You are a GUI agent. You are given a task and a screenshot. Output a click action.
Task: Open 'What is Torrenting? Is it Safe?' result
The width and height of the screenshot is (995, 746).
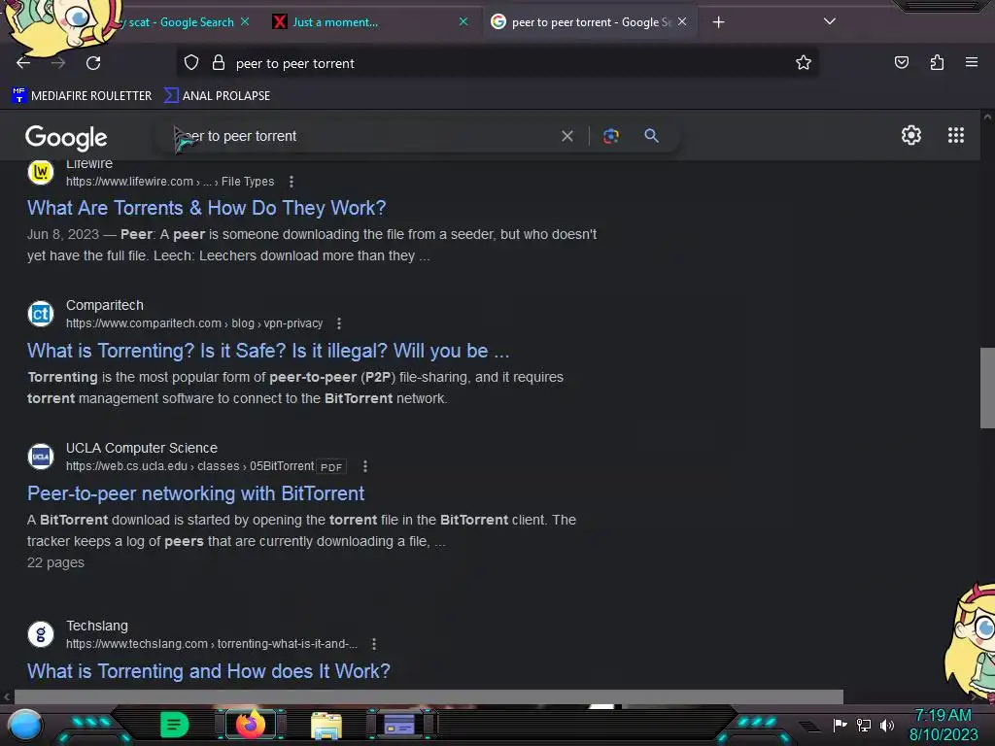coord(268,351)
